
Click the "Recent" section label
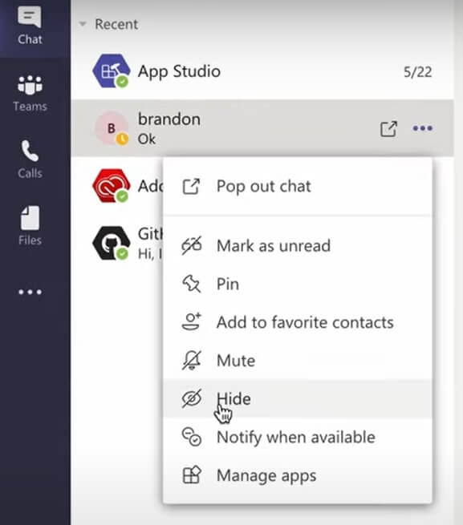116,24
